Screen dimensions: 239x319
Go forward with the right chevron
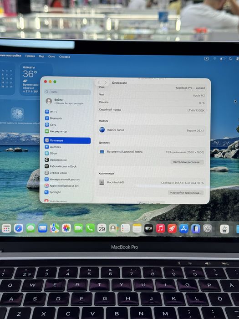pos(106,82)
